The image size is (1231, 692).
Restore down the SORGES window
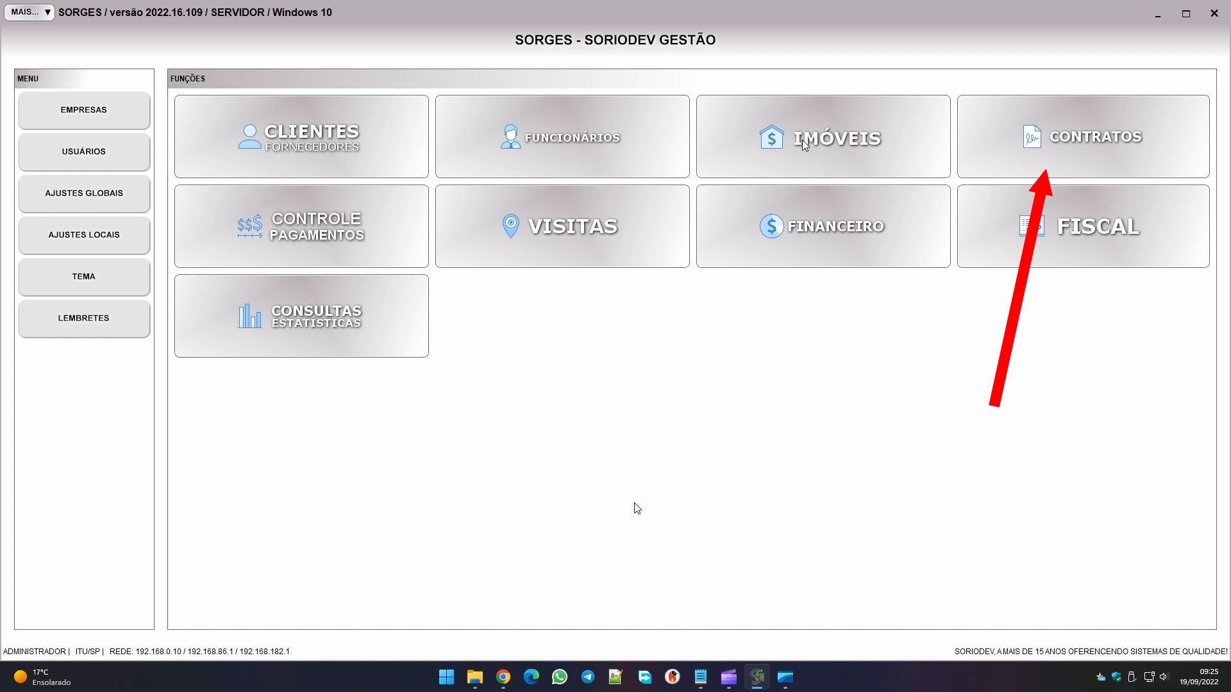pyautogui.click(x=1186, y=13)
